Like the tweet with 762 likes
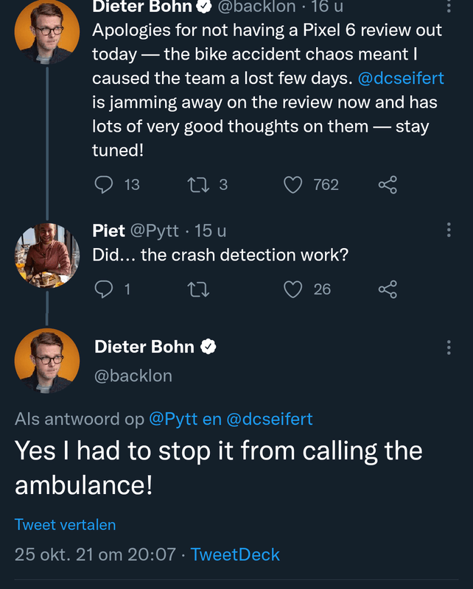Image resolution: width=473 pixels, height=589 pixels. tap(293, 184)
